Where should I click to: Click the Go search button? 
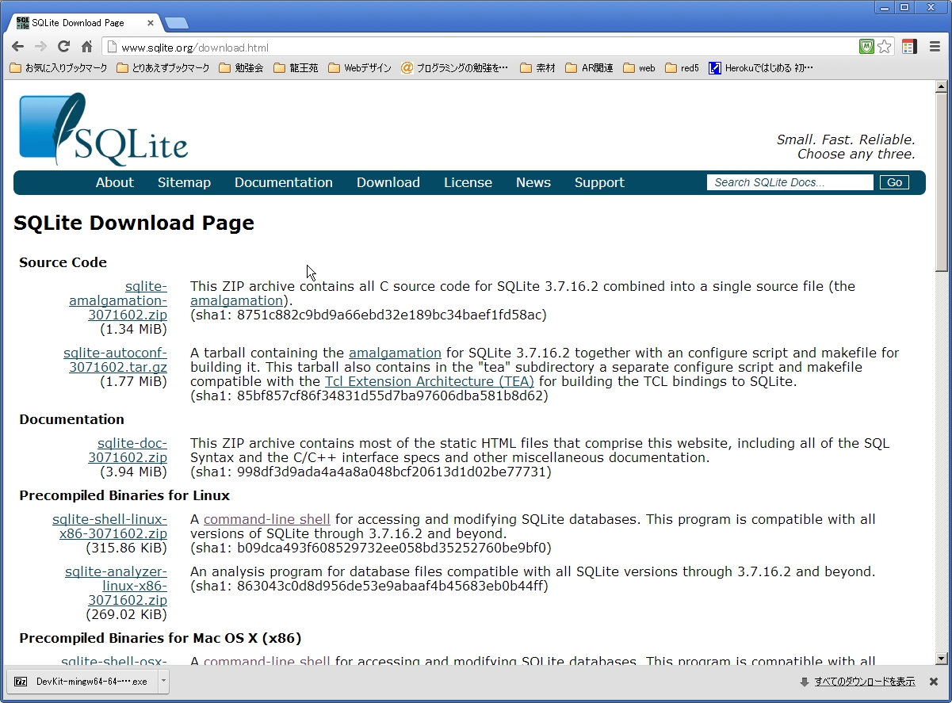tap(894, 182)
